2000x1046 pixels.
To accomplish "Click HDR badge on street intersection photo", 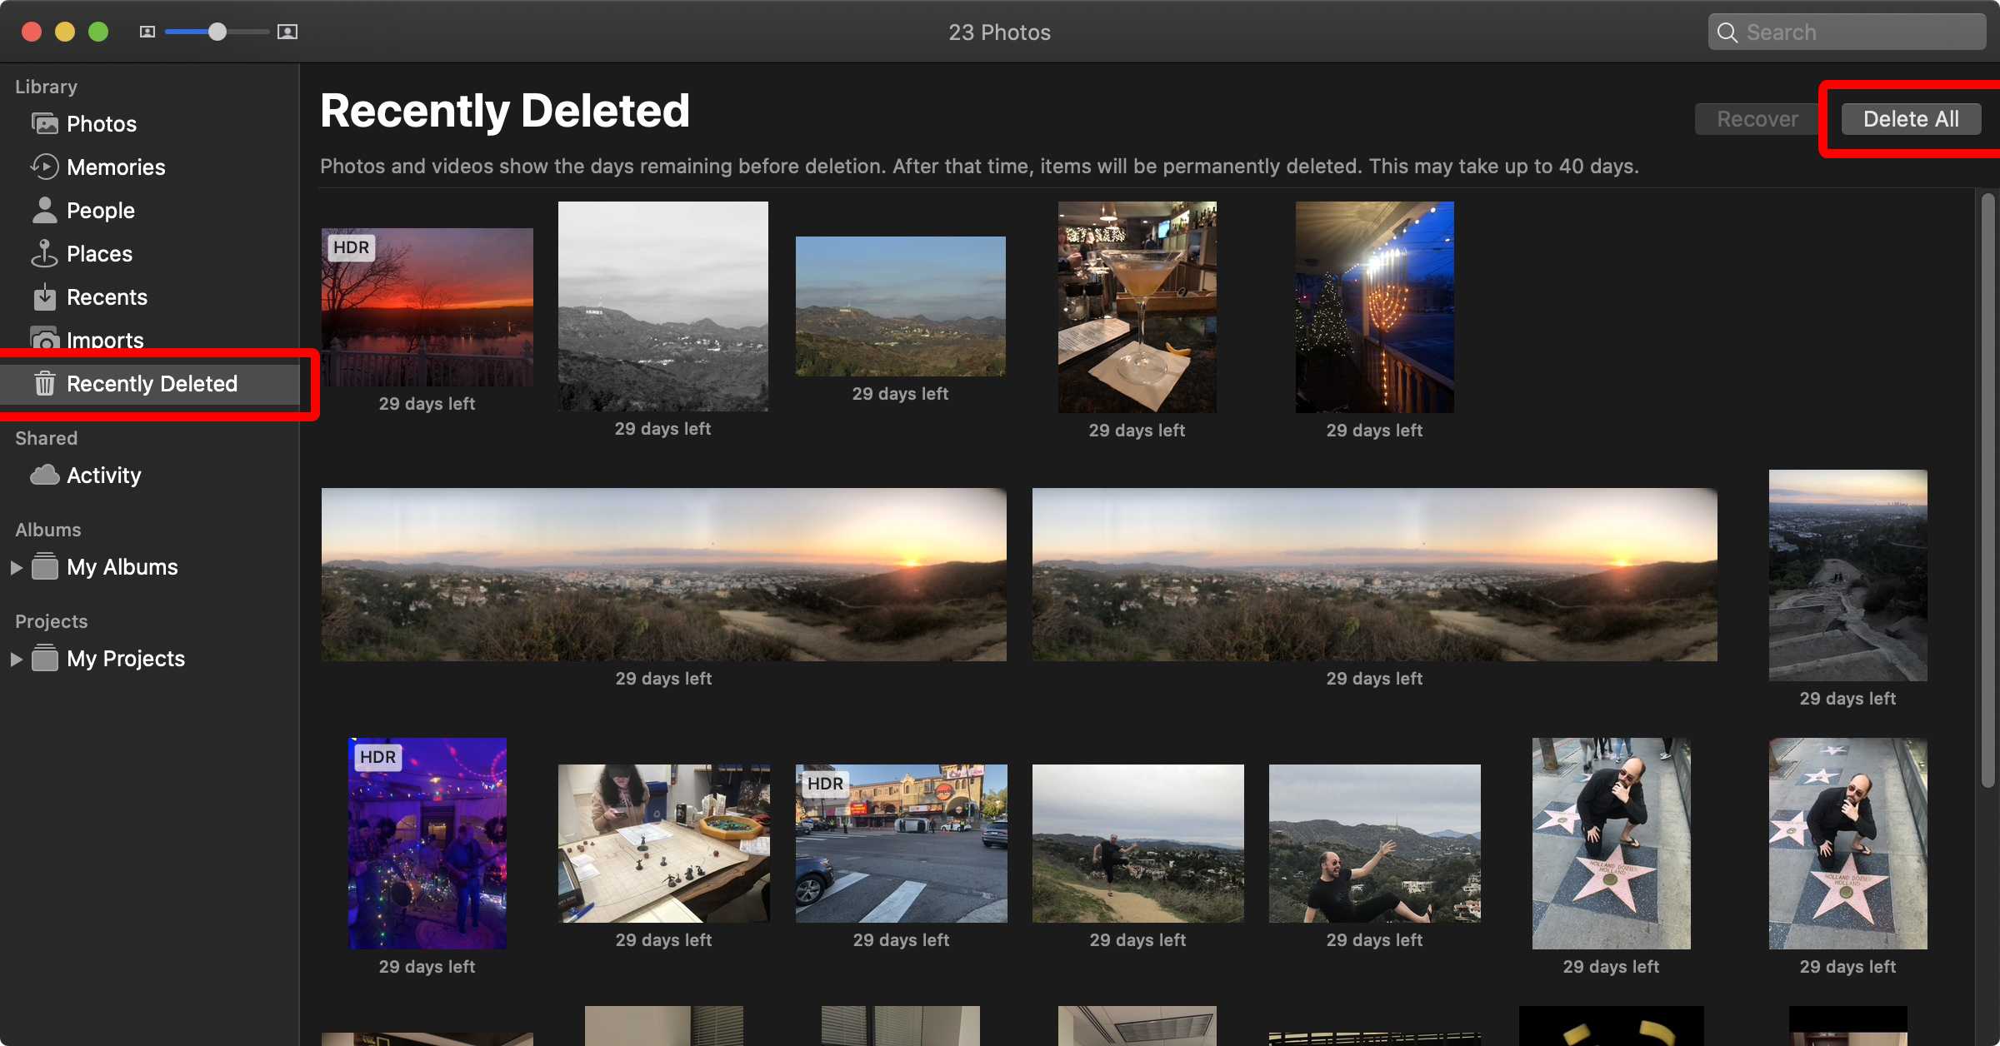I will [x=825, y=784].
